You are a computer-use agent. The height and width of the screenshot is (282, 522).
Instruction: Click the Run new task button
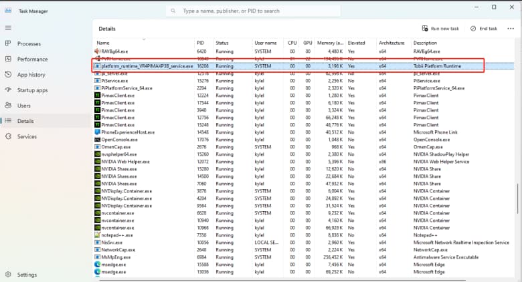pos(440,29)
